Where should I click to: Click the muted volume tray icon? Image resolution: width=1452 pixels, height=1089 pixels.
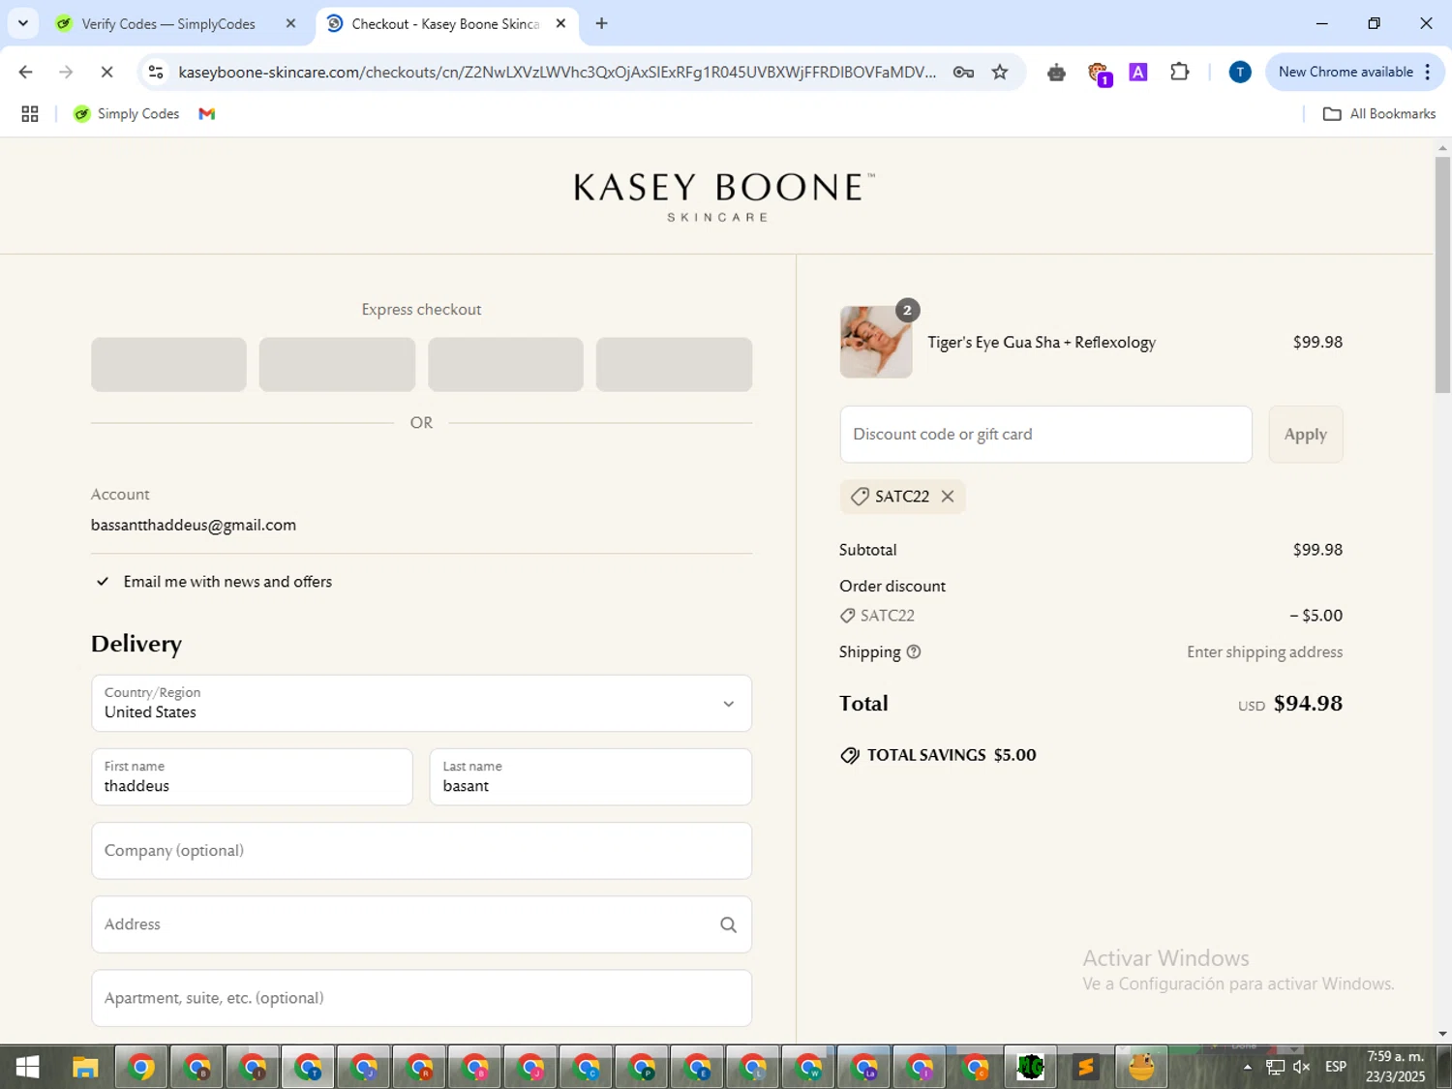[x=1302, y=1067]
